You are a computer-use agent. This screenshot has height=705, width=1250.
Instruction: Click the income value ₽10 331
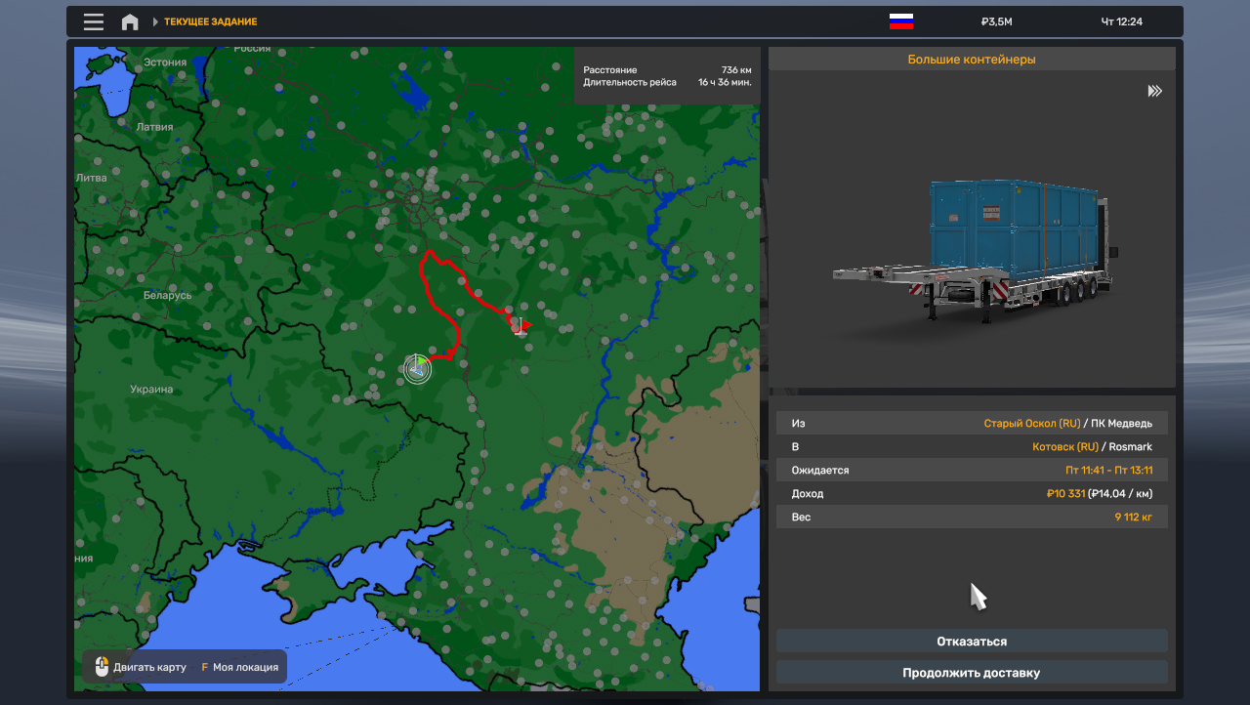click(1065, 494)
